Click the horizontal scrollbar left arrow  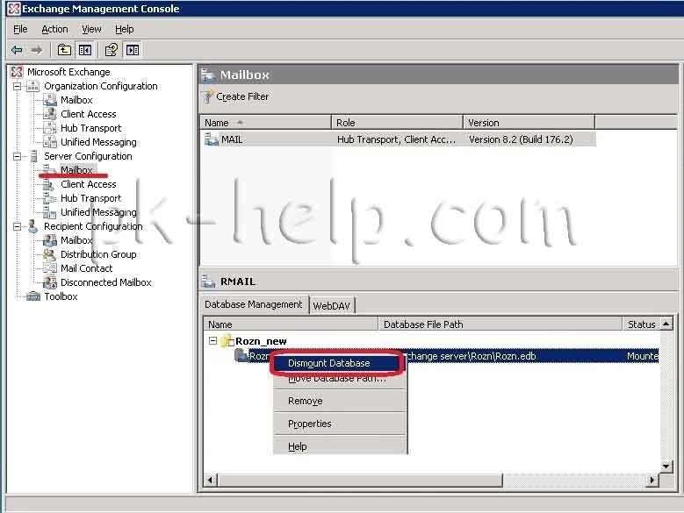(x=210, y=481)
